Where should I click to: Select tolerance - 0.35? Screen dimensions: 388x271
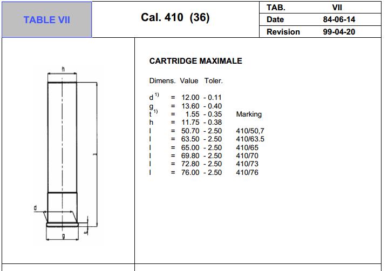tap(213, 114)
